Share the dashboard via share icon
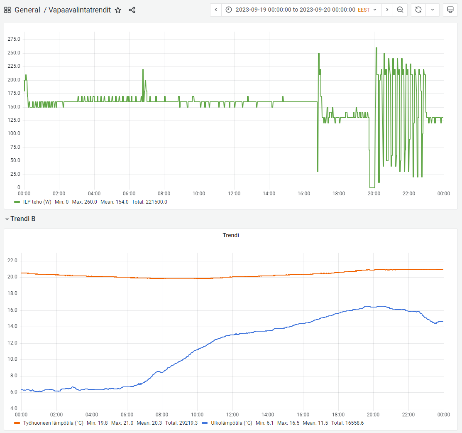This screenshot has height=433, width=462. click(x=132, y=10)
